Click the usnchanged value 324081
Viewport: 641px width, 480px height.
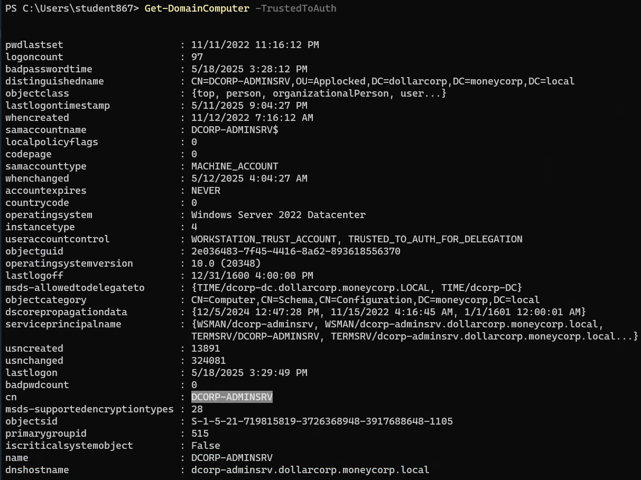pyautogui.click(x=208, y=361)
